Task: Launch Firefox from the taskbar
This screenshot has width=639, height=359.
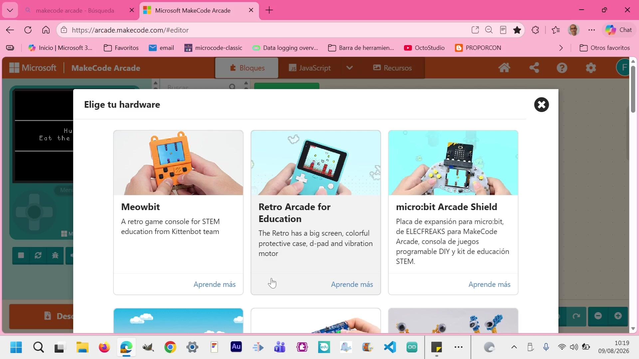Action: 105,347
